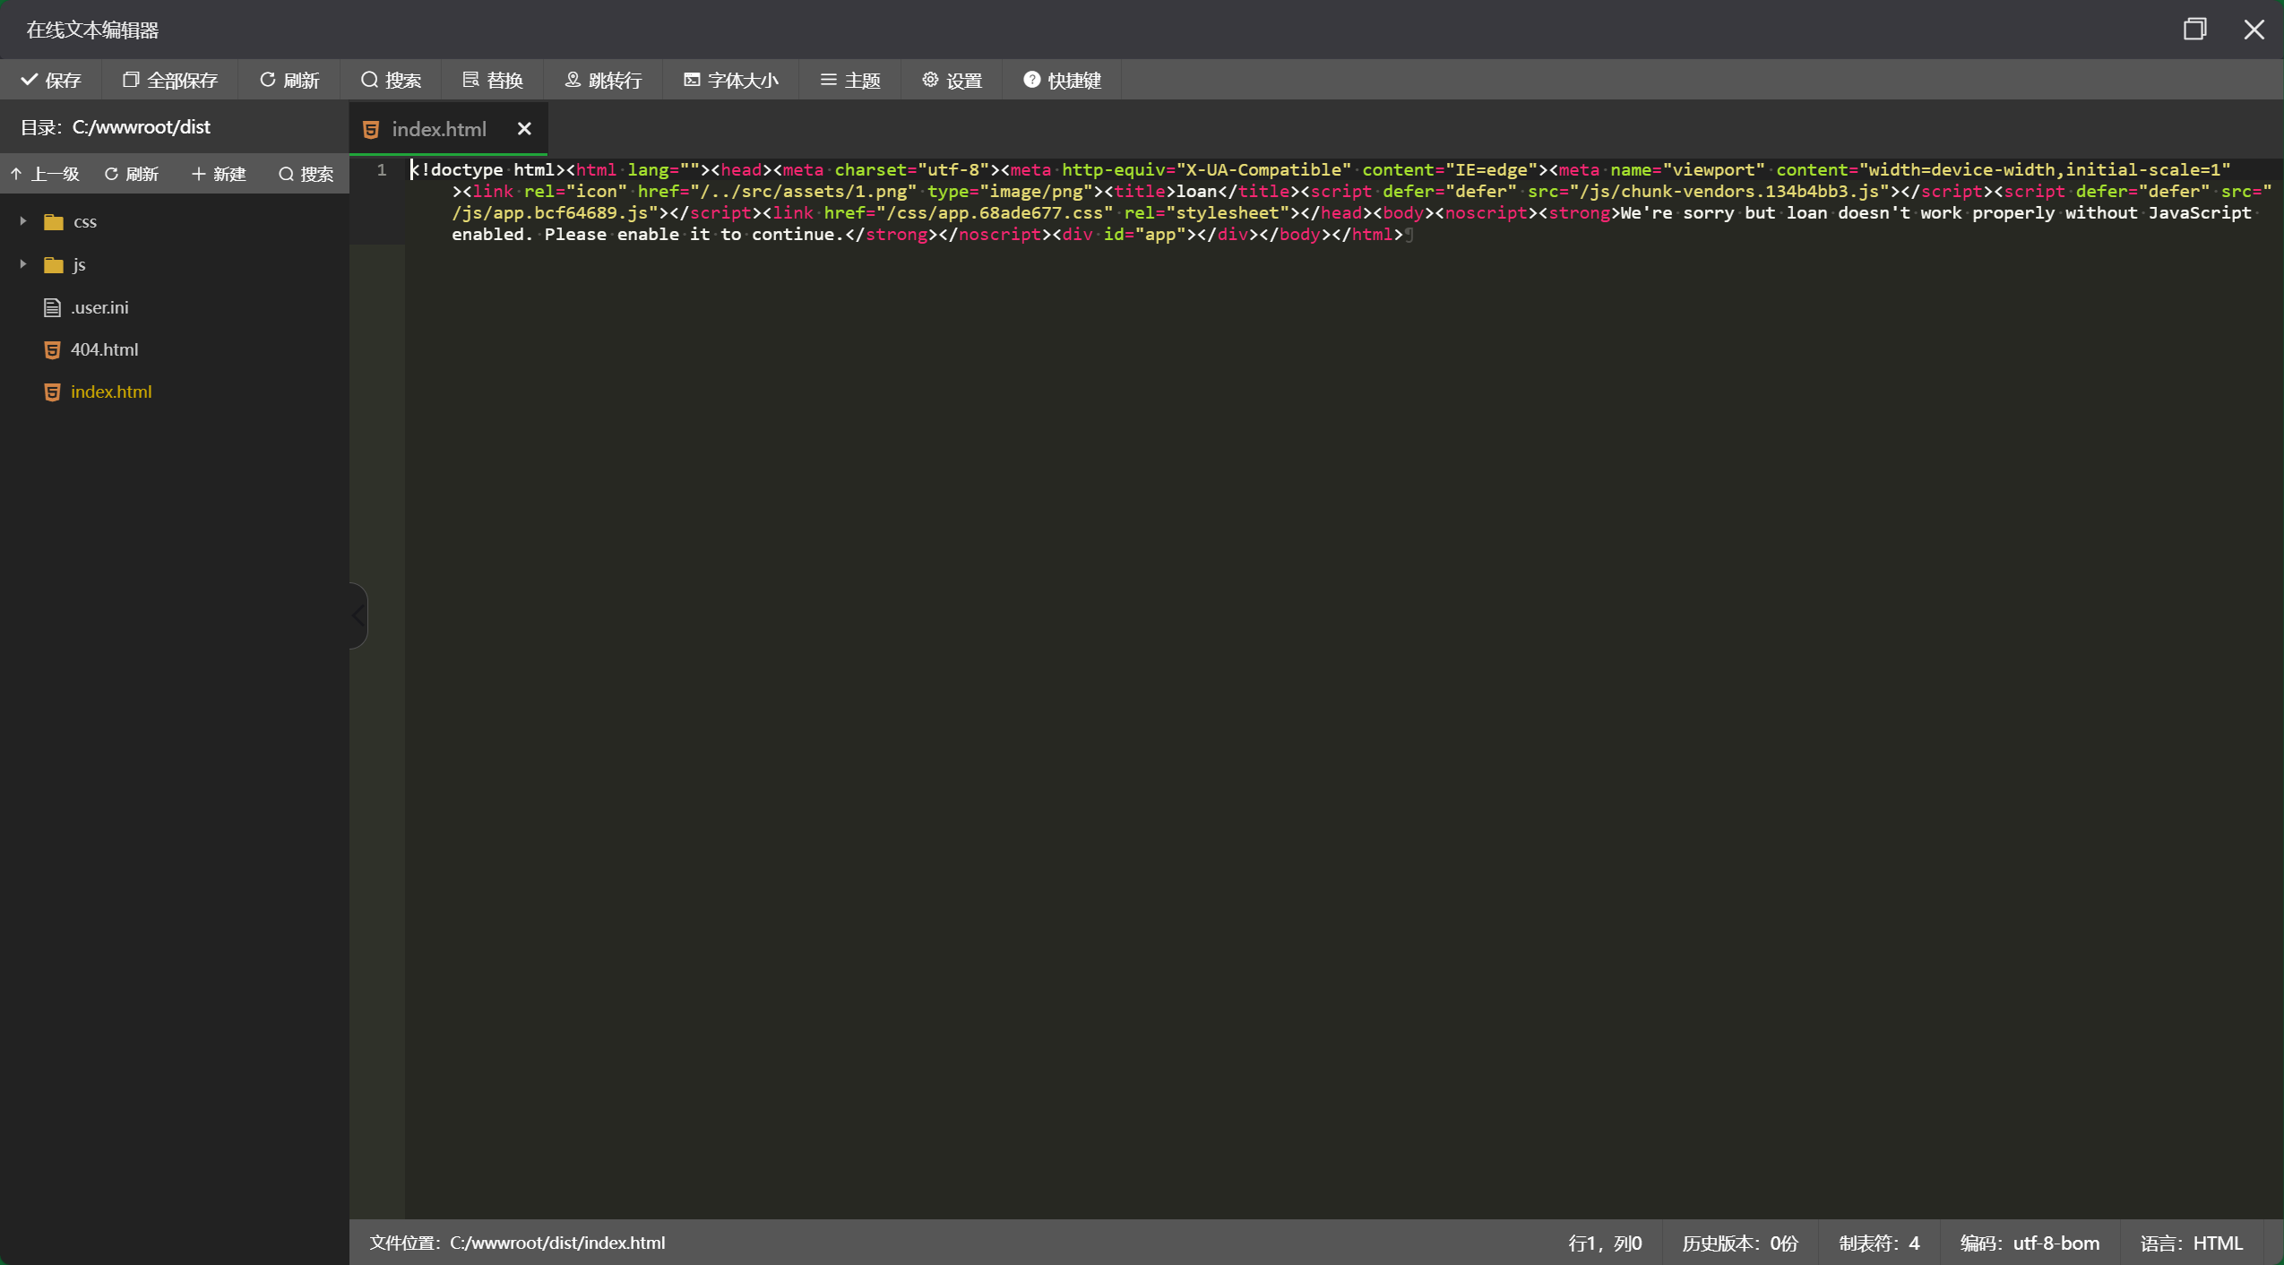Viewport: 2284px width, 1265px height.
Task: Open the 404.html file in the tree
Action: click(x=104, y=349)
